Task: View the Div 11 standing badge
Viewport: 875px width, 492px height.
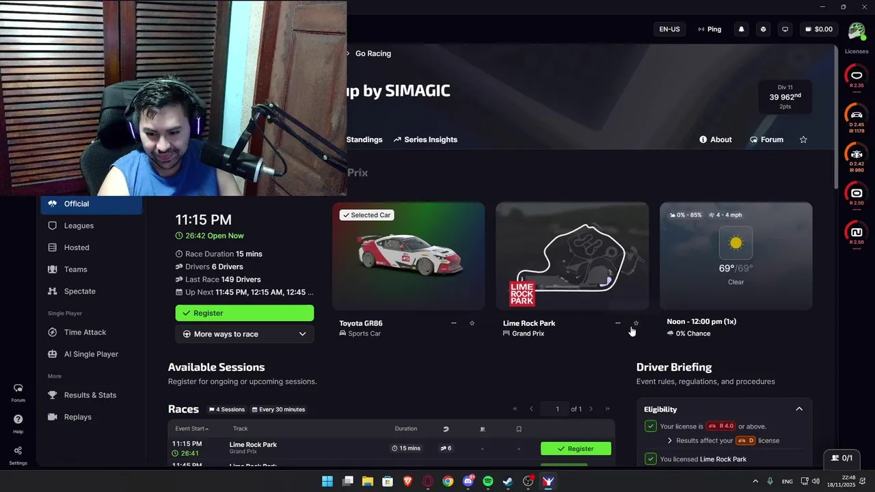Action: (x=785, y=97)
